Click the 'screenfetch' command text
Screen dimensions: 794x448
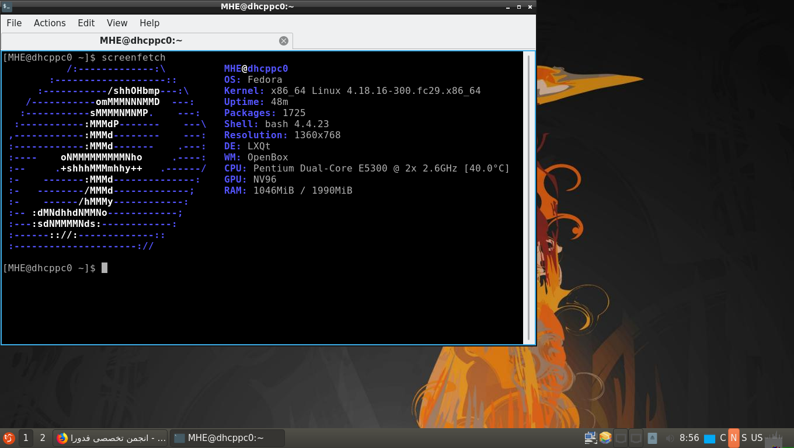pyautogui.click(x=134, y=57)
